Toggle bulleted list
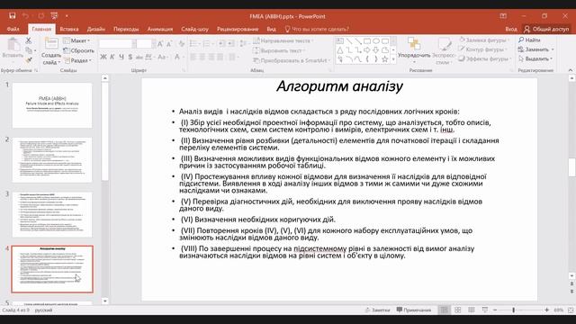The image size is (576, 324). coord(194,44)
